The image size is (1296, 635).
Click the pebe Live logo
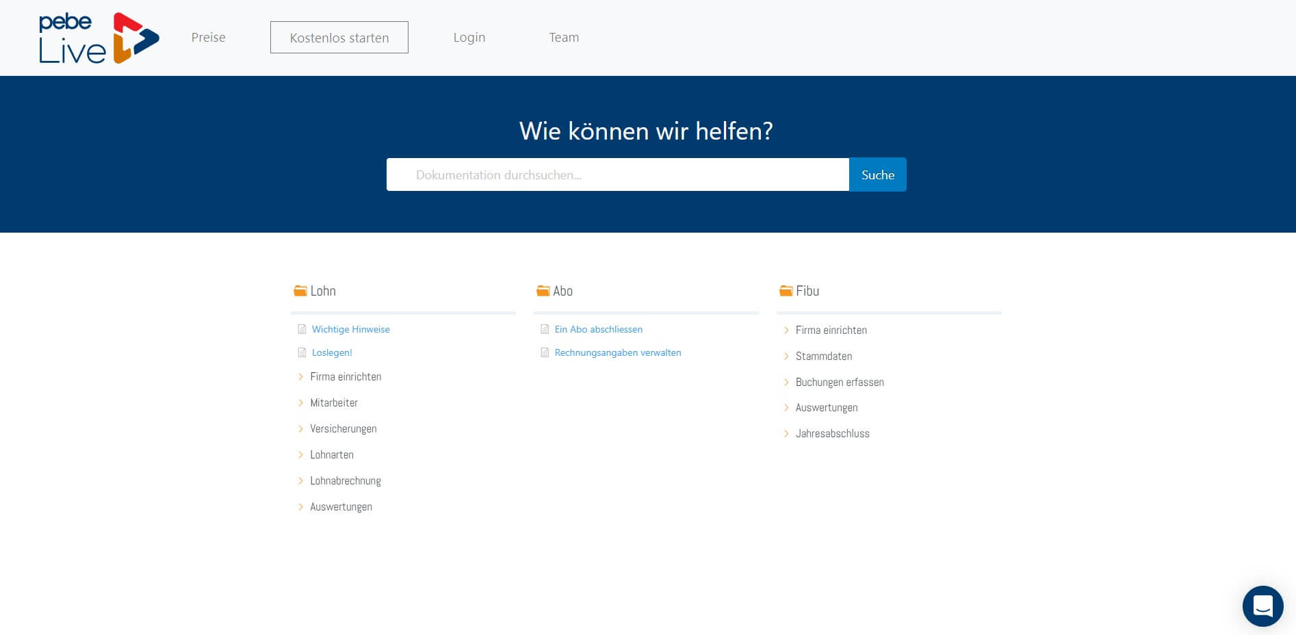pos(99,38)
